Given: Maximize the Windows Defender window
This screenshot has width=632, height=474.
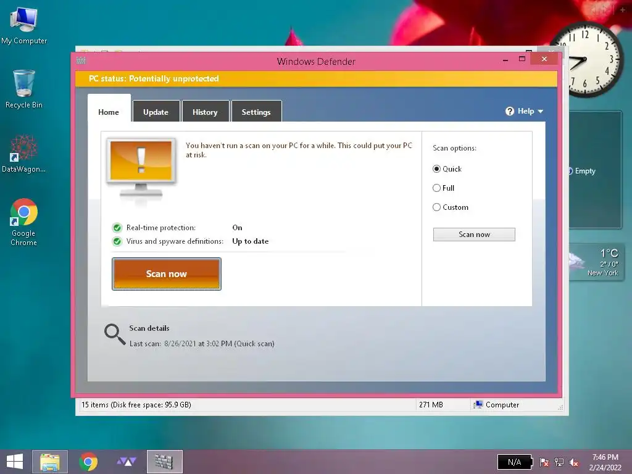Looking at the screenshot, I should click(522, 59).
